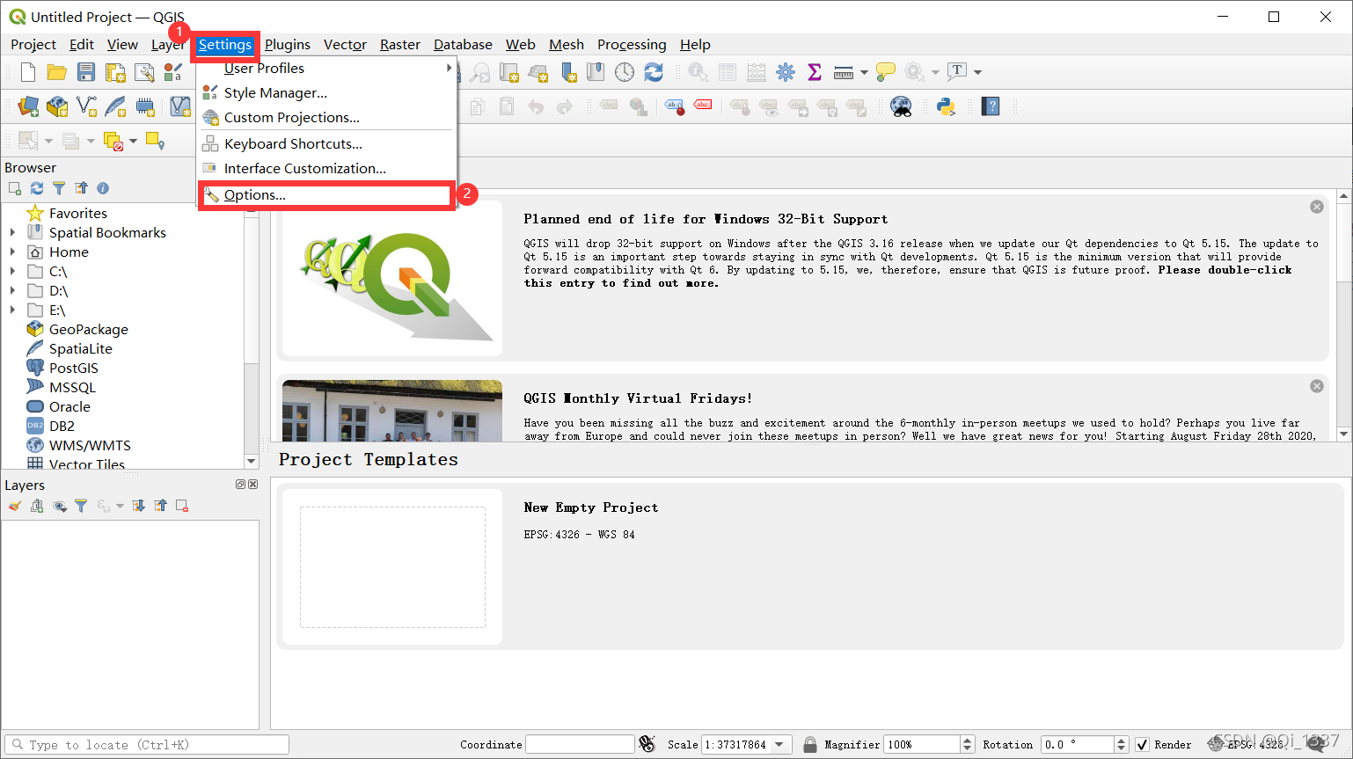
Task: Open the Scale dropdown in status bar
Action: click(x=779, y=744)
